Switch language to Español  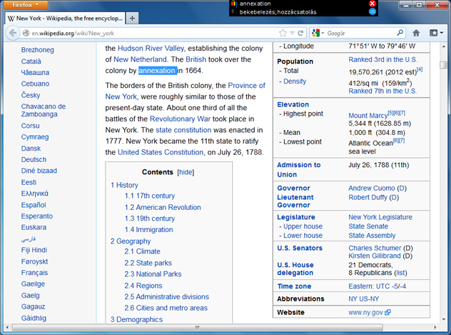pyautogui.click(x=34, y=205)
